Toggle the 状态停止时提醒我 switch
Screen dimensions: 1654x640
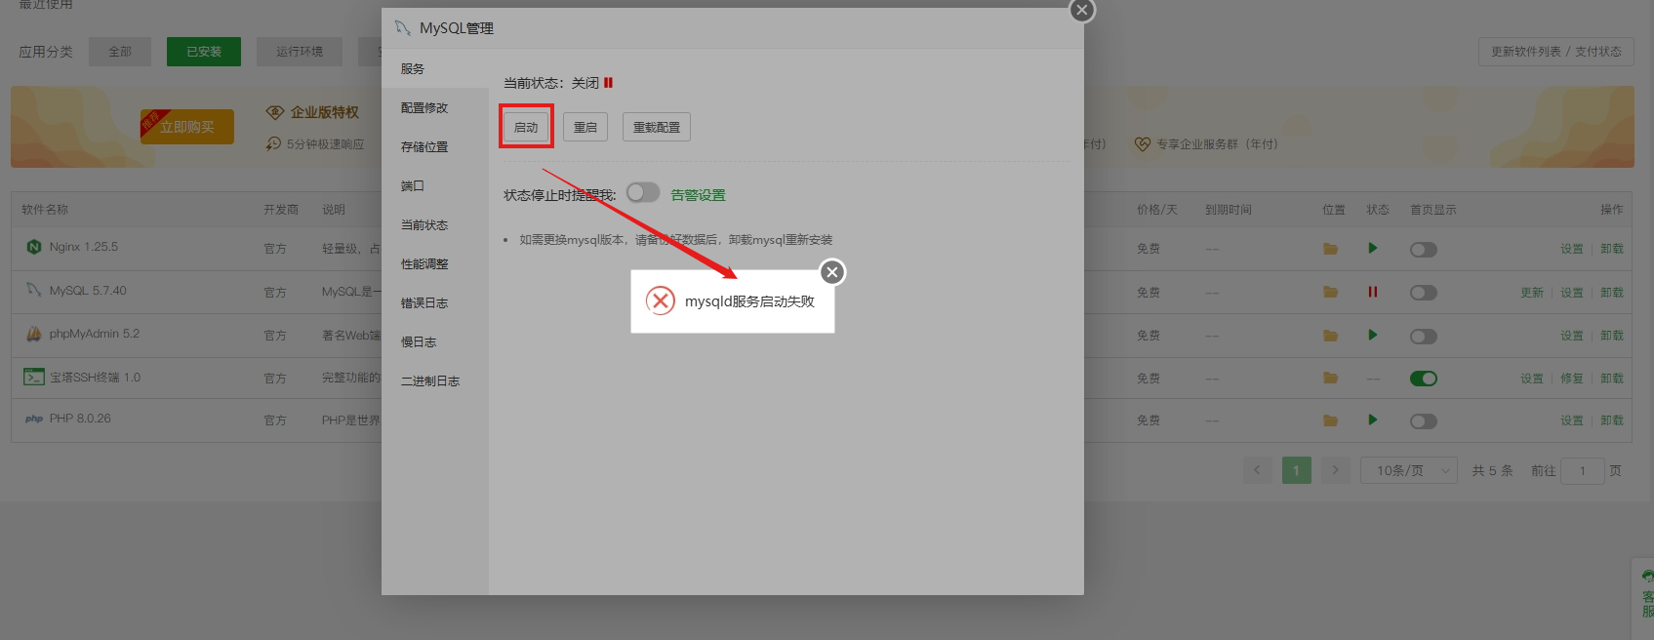pos(643,193)
